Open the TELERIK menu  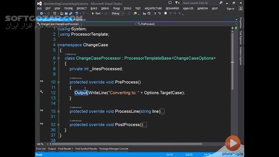[x=69, y=8]
